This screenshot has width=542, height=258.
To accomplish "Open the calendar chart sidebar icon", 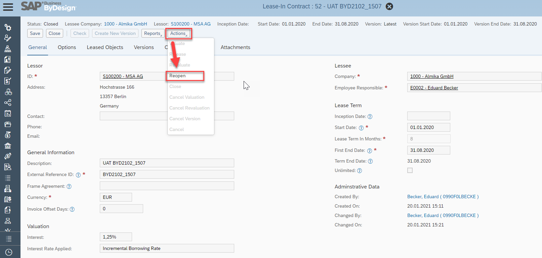I will [x=8, y=113].
